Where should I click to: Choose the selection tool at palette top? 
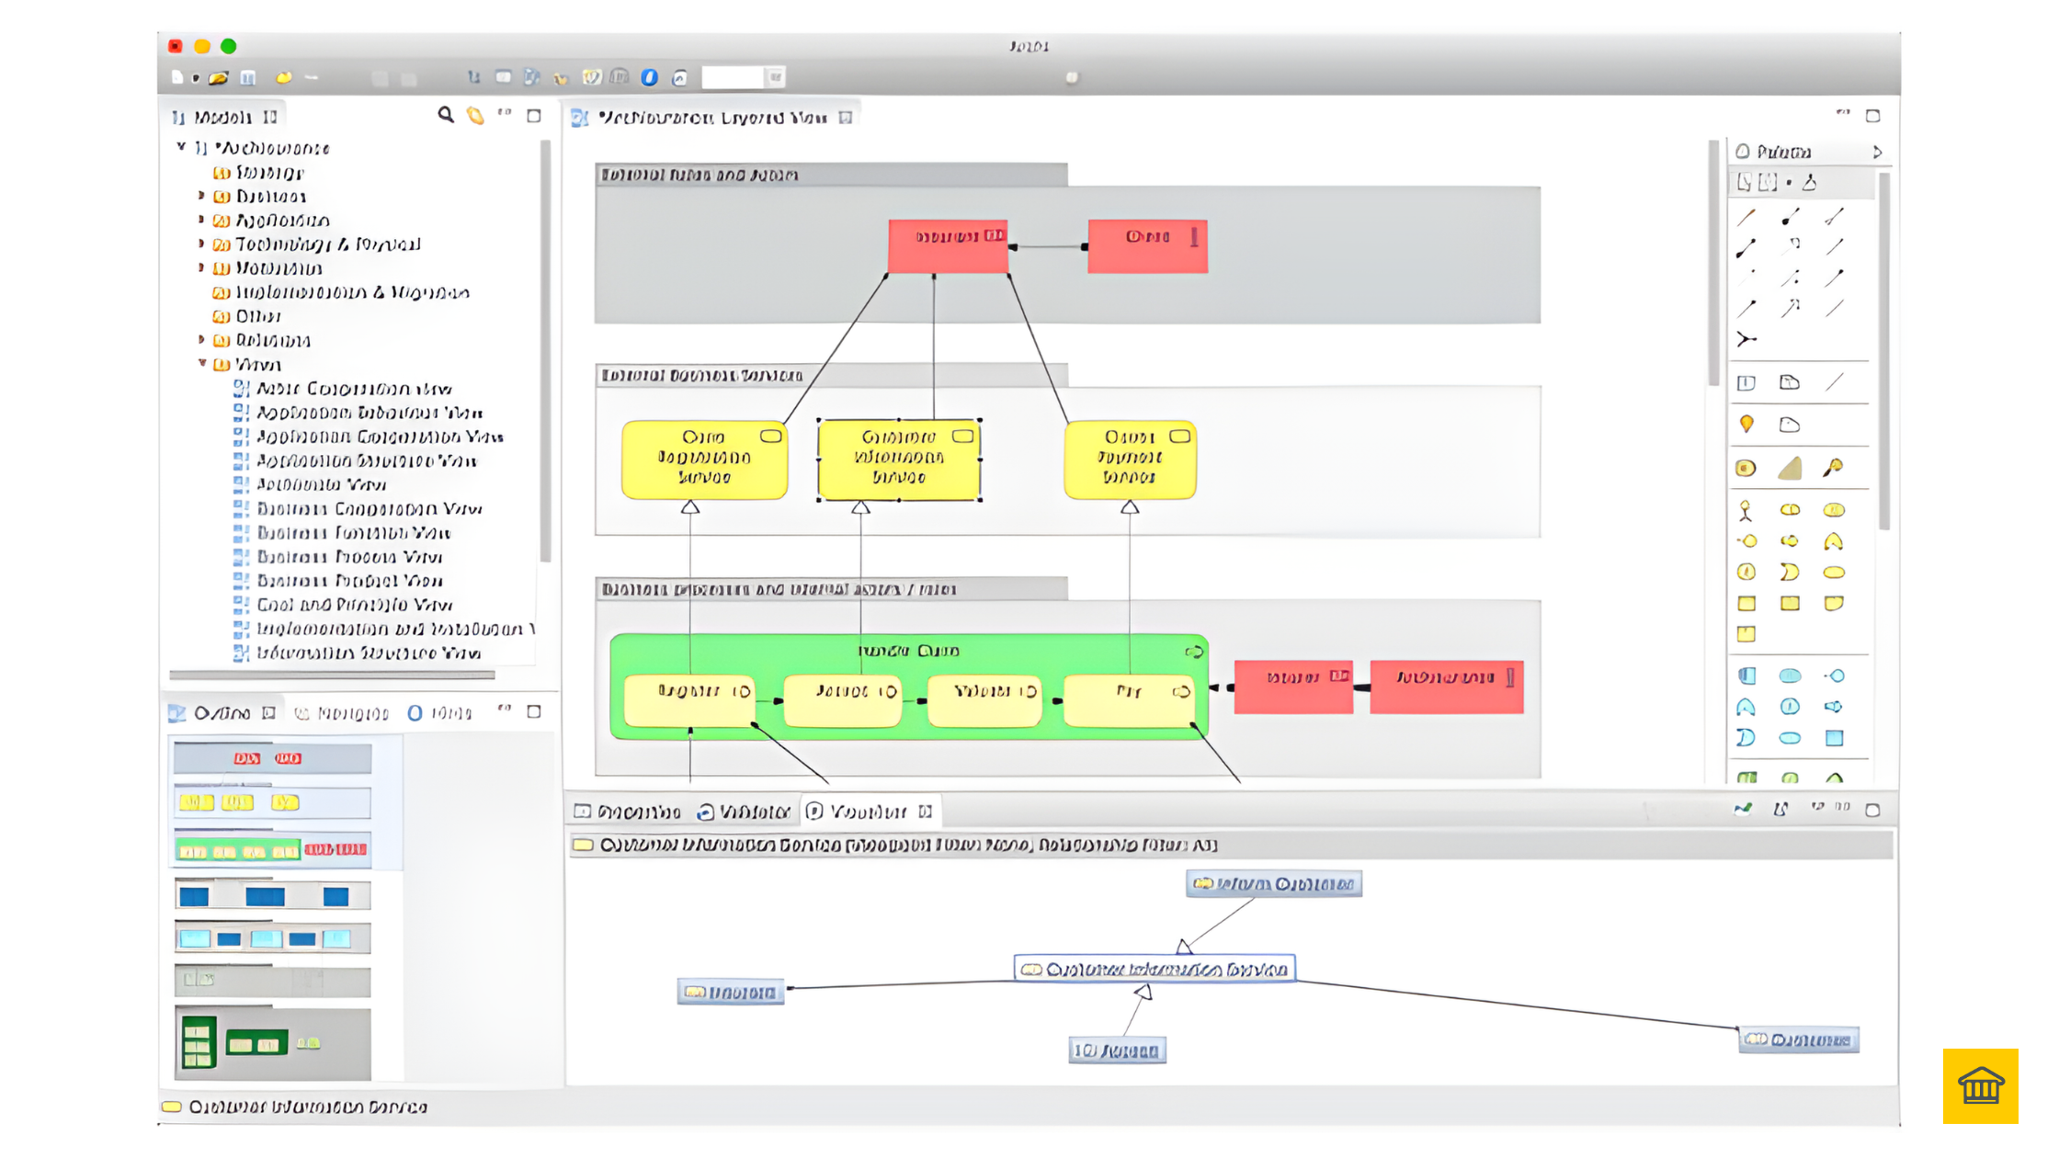point(1745,182)
